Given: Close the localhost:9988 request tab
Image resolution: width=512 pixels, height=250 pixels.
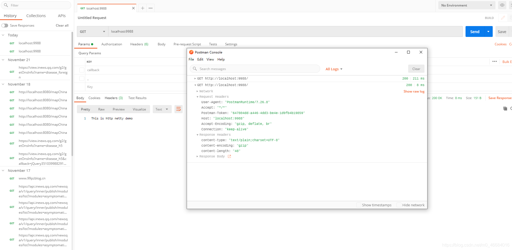Looking at the screenshot, I should [133, 8].
